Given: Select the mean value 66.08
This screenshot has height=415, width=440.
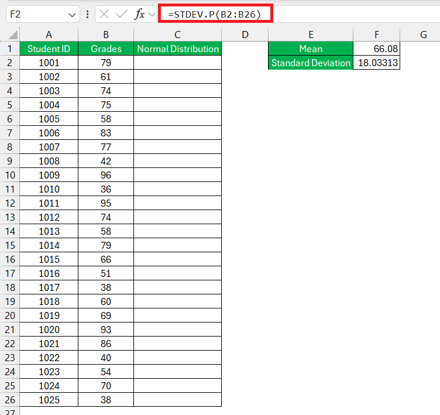Looking at the screenshot, I should 377,49.
